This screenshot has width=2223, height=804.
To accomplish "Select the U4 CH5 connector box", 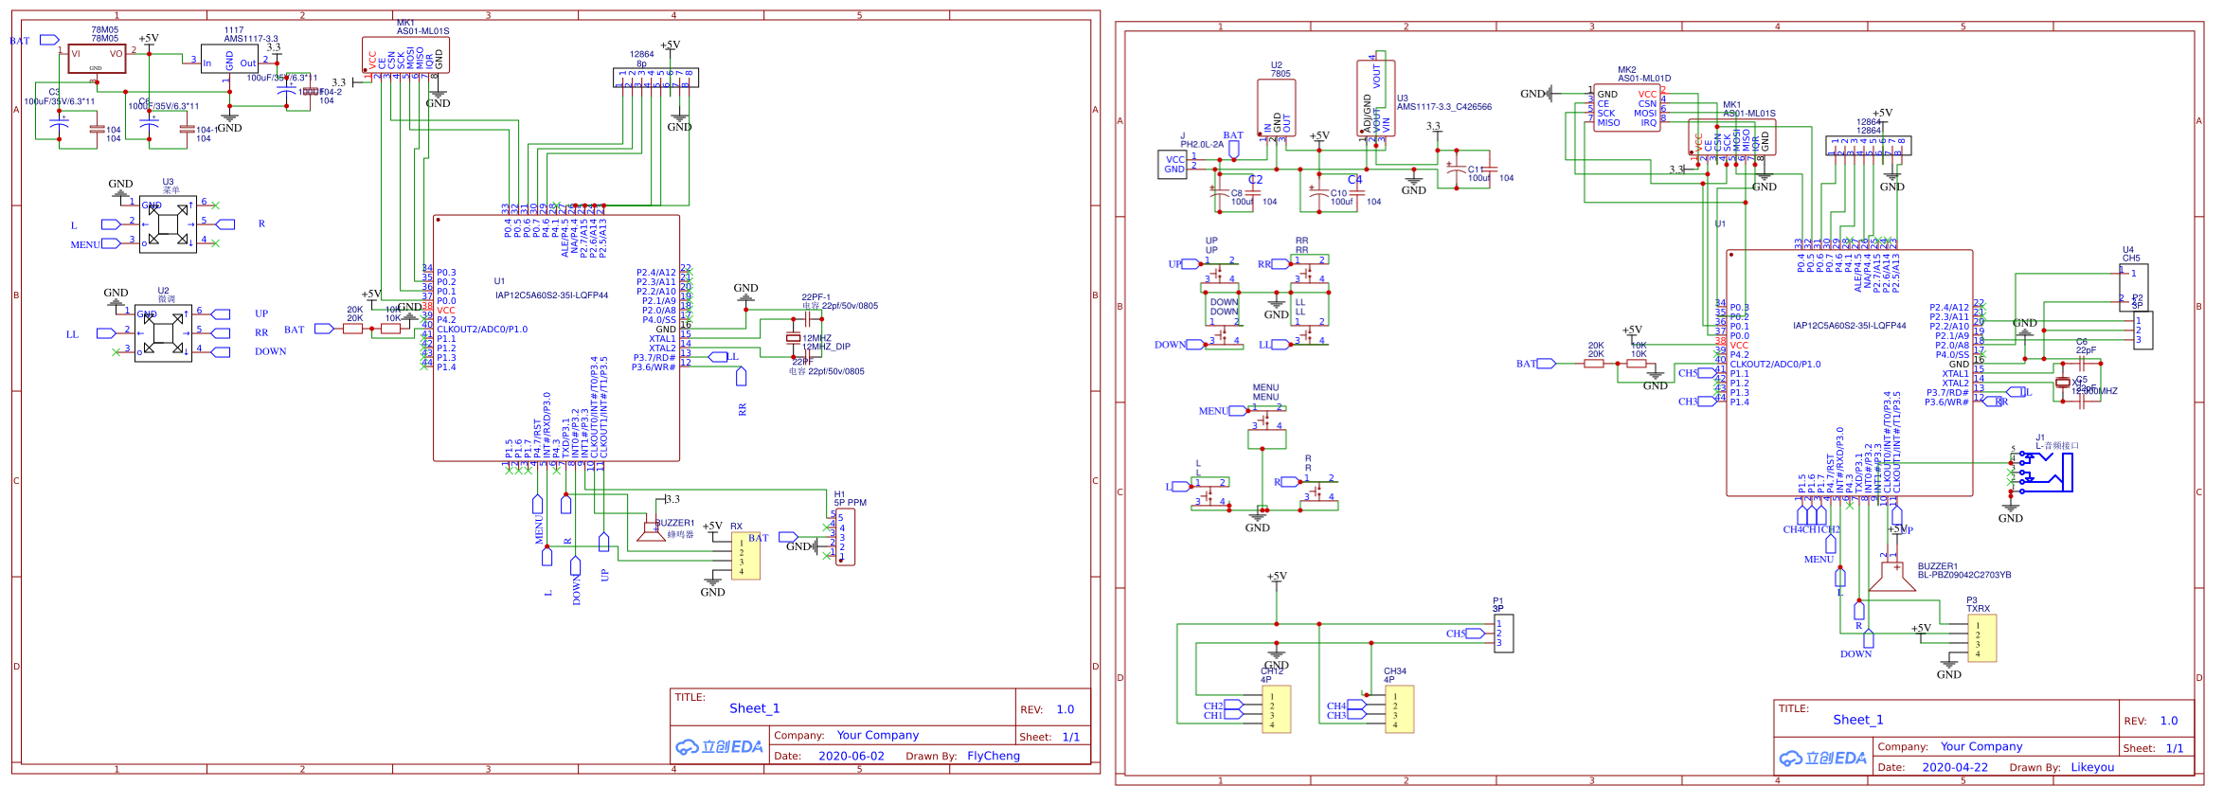I will tap(2133, 287).
